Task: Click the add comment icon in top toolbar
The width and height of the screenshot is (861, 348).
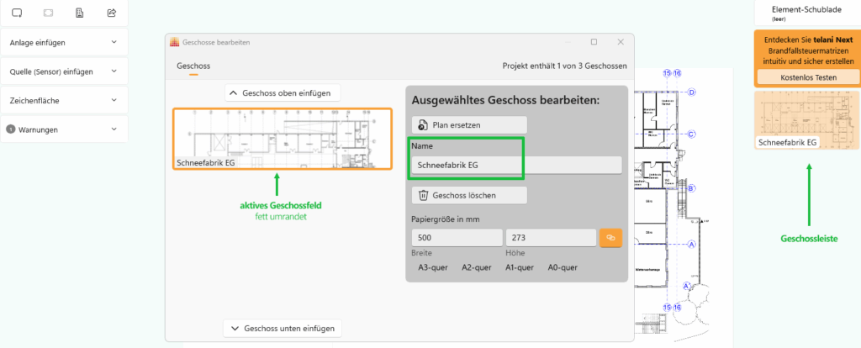Action: point(17,13)
